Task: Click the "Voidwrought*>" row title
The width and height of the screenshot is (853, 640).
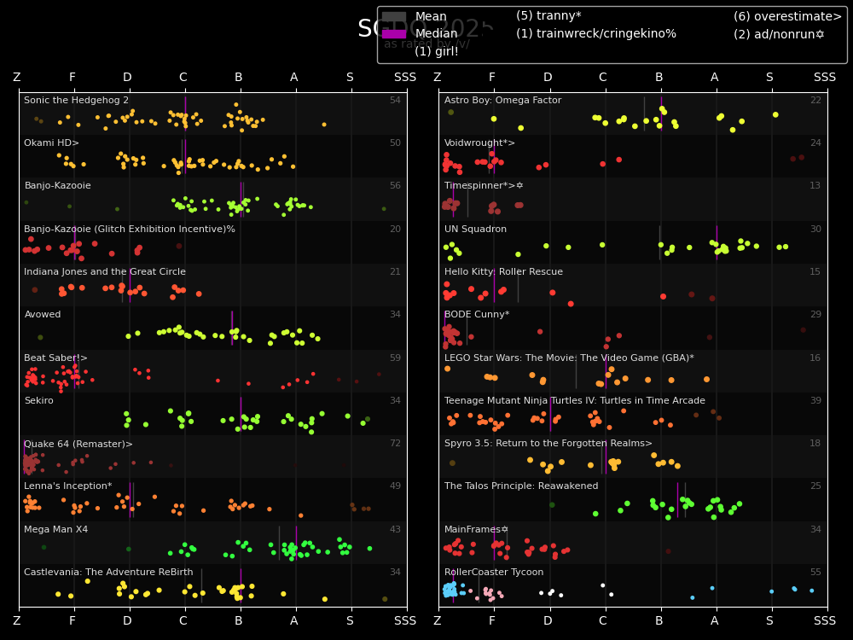Action: pos(479,143)
